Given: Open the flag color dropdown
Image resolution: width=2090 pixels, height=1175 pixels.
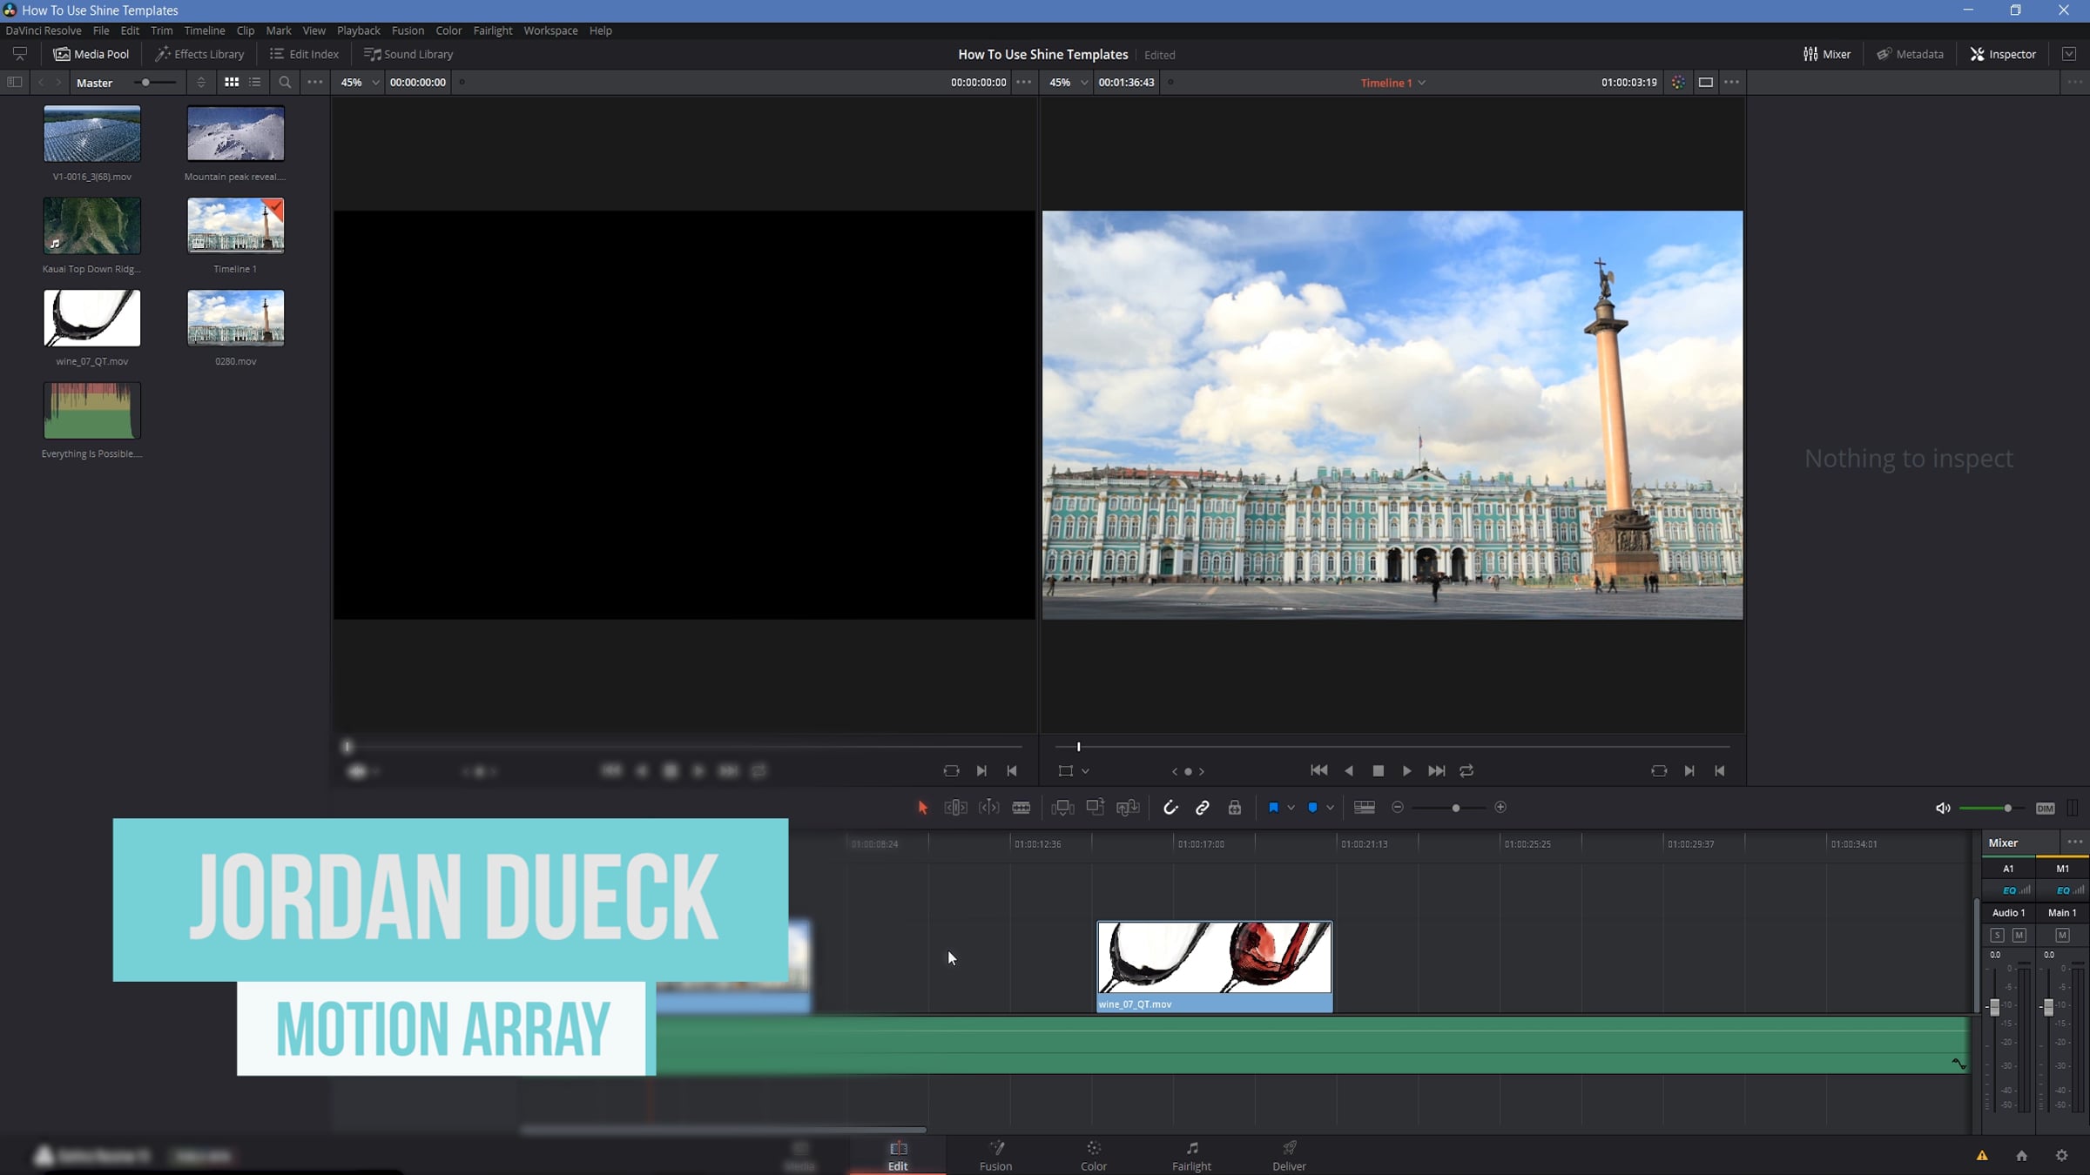Looking at the screenshot, I should [1291, 808].
